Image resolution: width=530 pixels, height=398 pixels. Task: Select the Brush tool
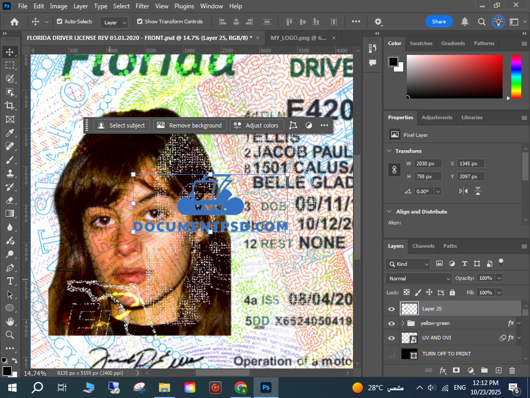coord(10,160)
